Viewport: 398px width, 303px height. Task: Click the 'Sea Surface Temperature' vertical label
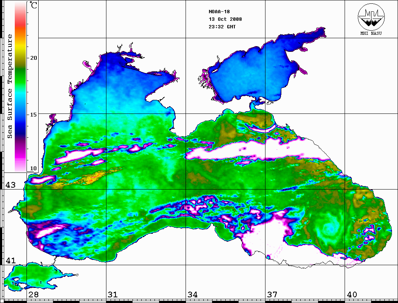[9, 86]
